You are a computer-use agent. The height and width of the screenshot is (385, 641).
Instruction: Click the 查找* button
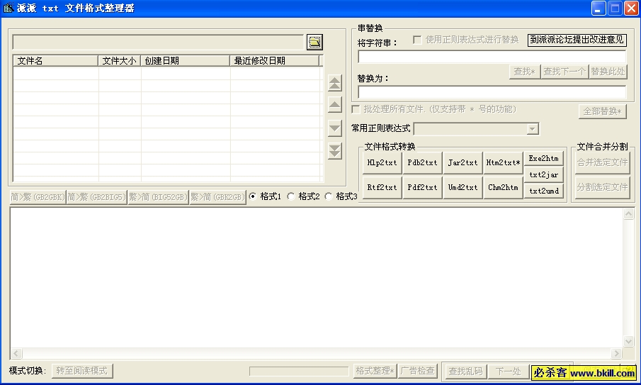click(525, 72)
